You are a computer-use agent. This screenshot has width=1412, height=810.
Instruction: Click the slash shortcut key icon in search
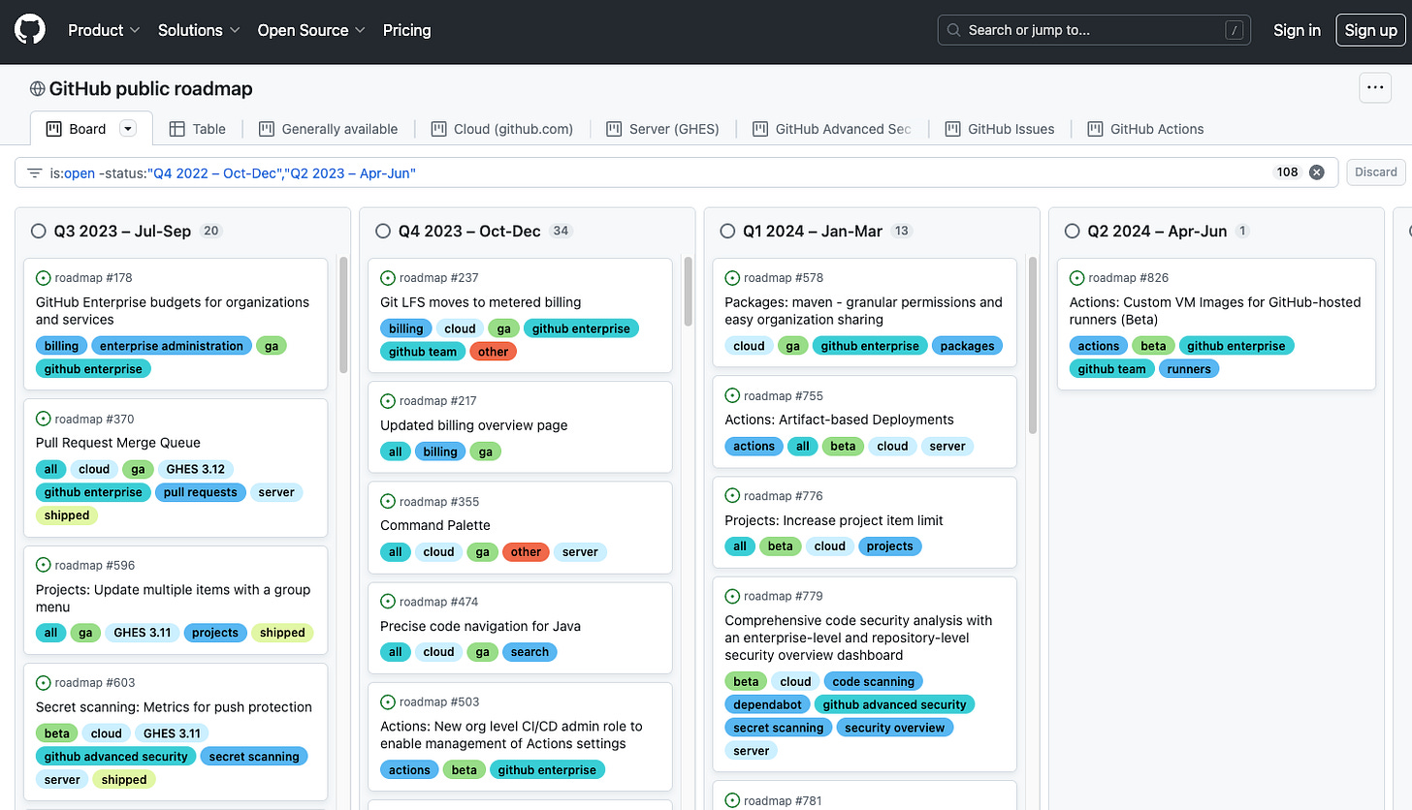point(1234,30)
